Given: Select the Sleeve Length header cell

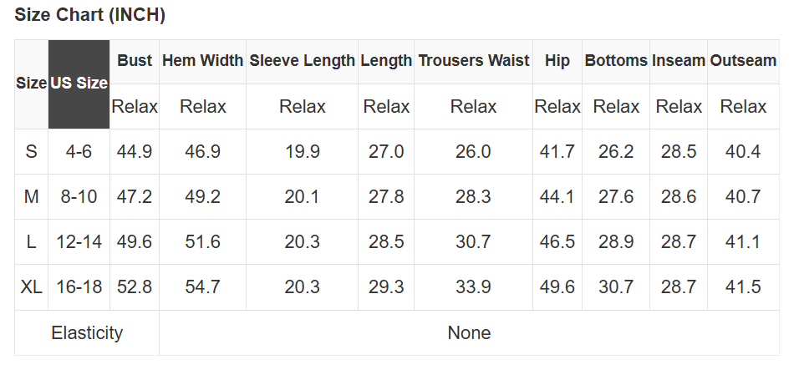Looking at the screenshot, I should [x=303, y=61].
